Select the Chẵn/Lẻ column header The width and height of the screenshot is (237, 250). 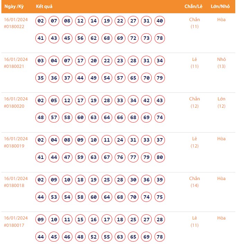(193, 7)
